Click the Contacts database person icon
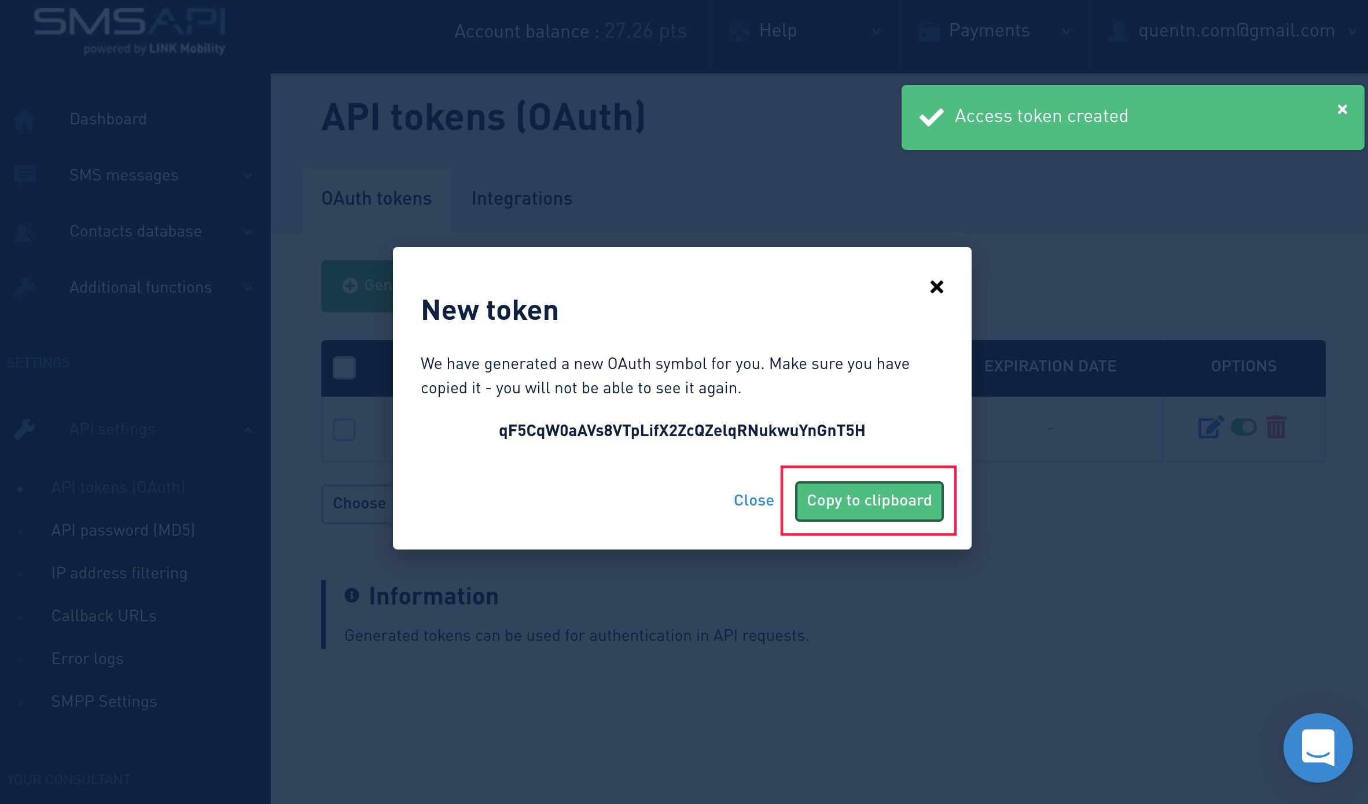Screen dimensions: 1368x804 25,231
